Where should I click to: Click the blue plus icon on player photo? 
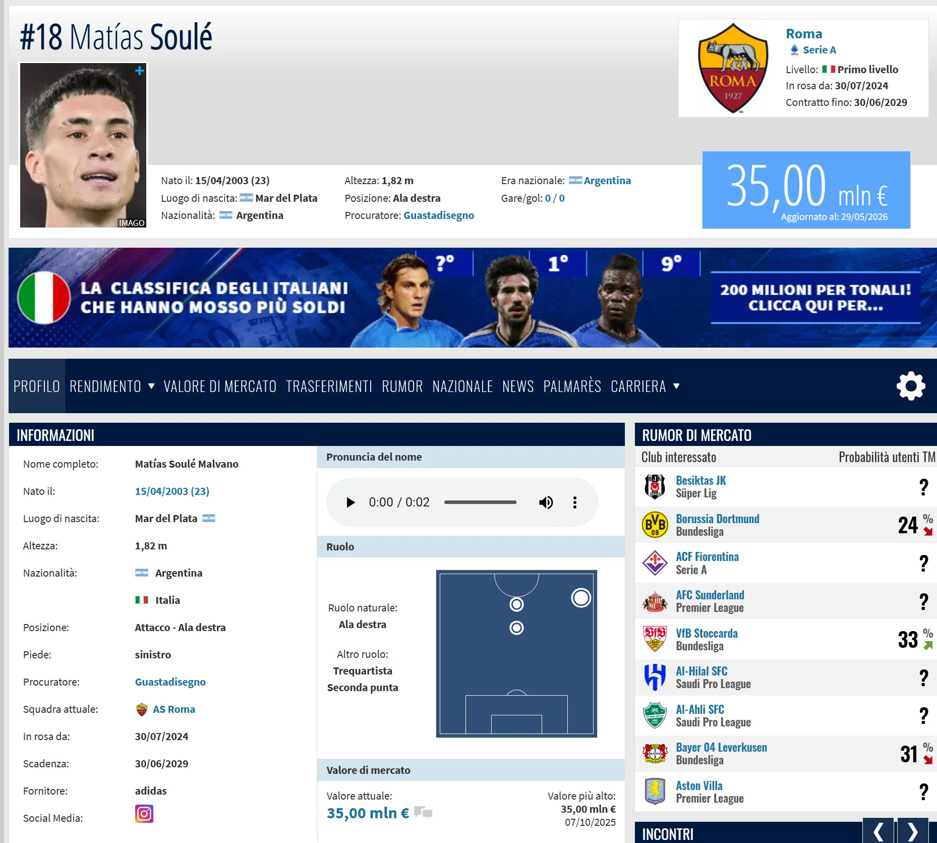(140, 71)
